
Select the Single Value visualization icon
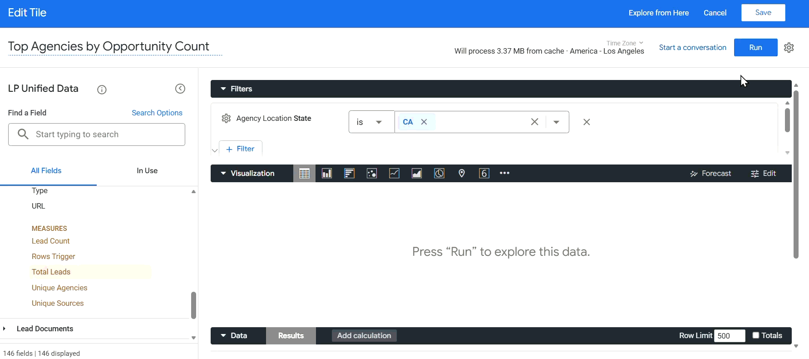[x=484, y=174]
